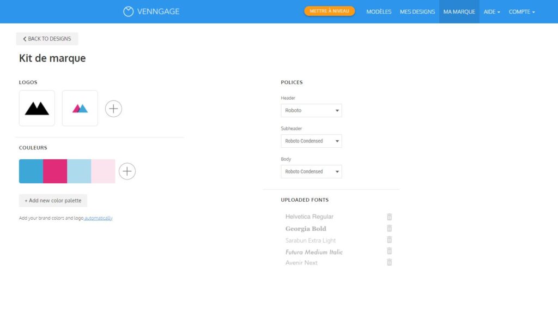Add a new logo with plus icon

[x=113, y=109]
